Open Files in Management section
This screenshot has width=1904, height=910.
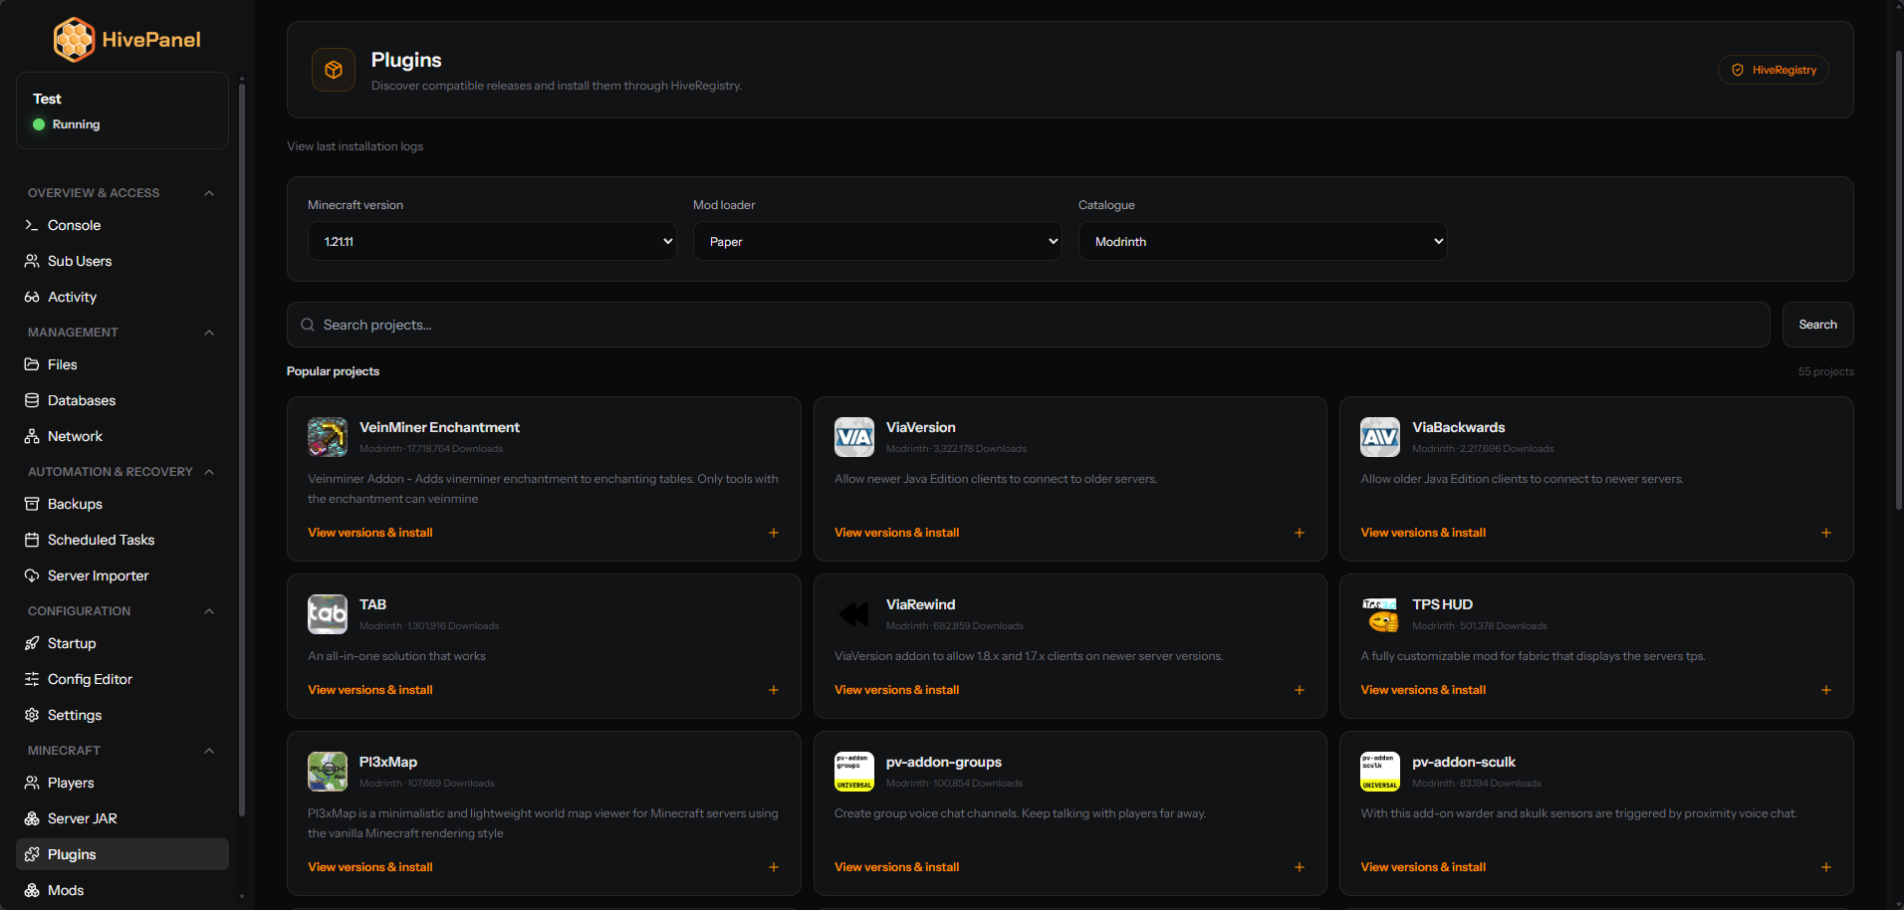point(122,364)
